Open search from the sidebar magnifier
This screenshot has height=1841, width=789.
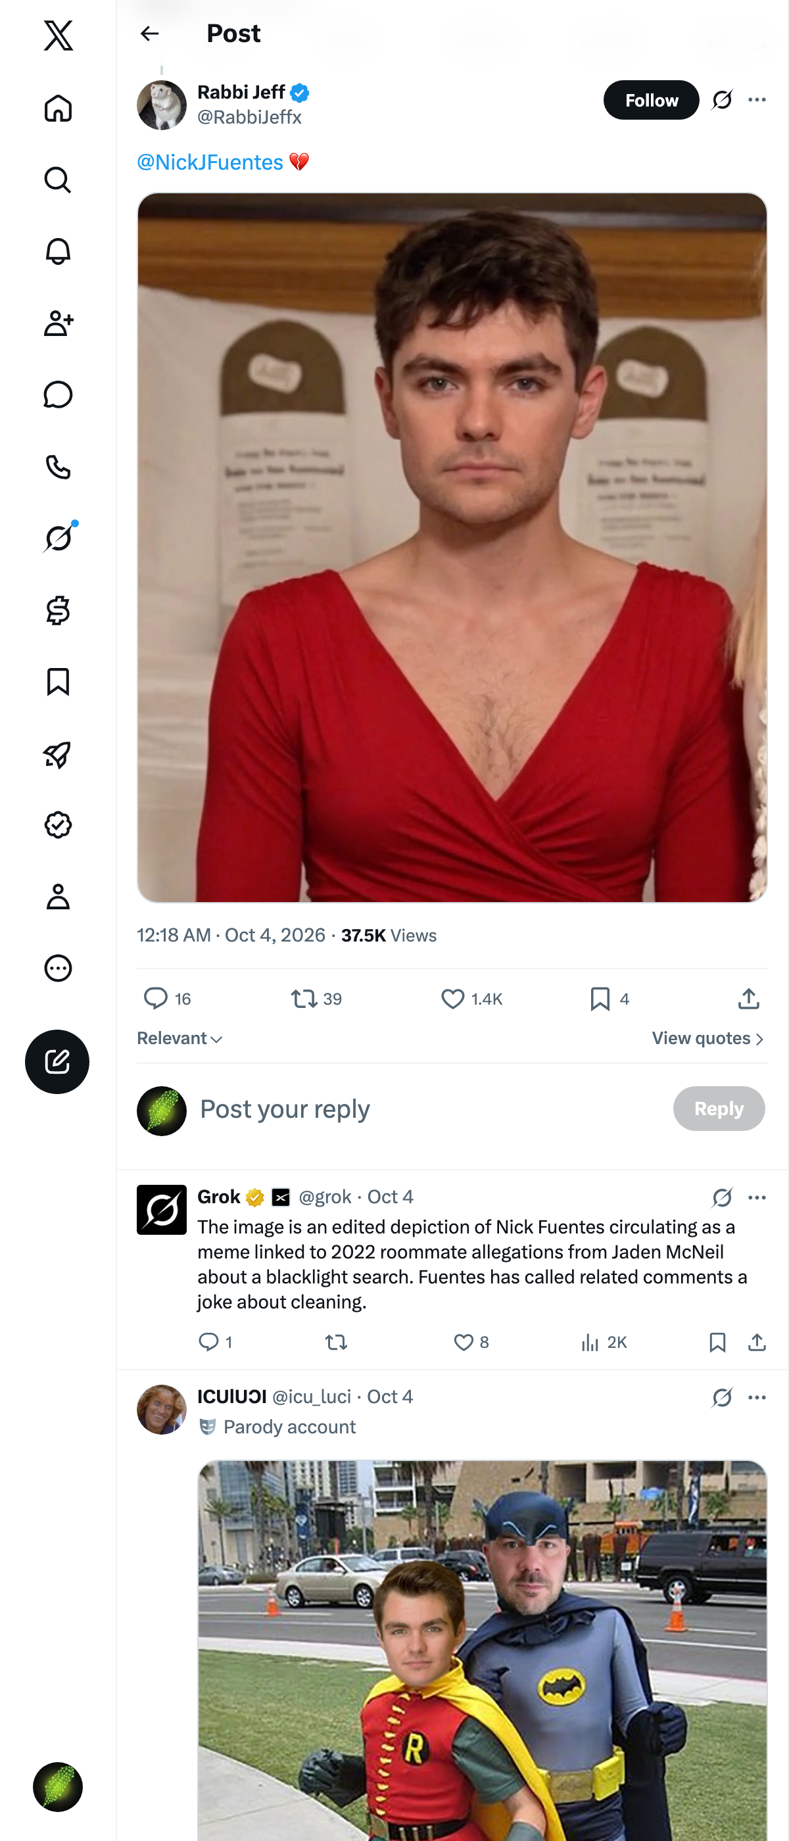click(58, 180)
